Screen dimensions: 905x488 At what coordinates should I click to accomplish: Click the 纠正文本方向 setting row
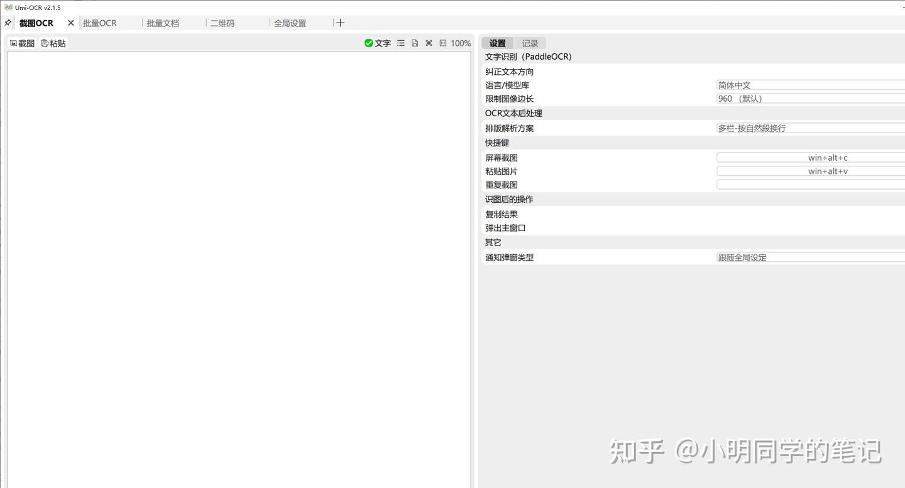[x=693, y=72]
